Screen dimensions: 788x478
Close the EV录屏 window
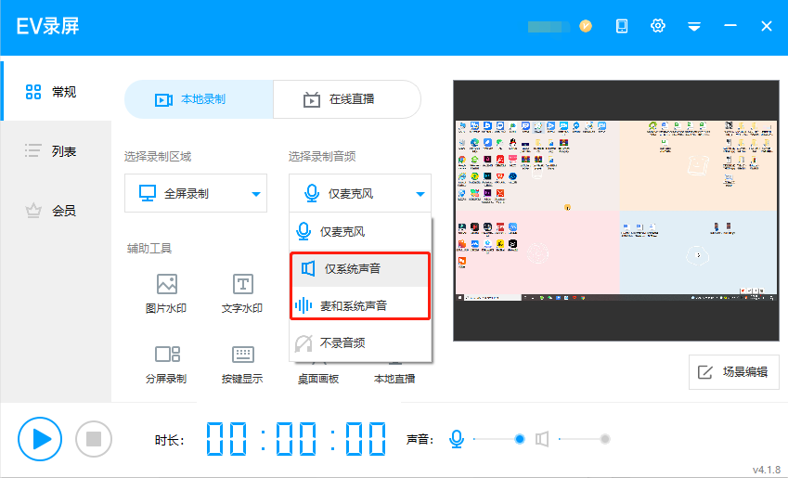[767, 26]
